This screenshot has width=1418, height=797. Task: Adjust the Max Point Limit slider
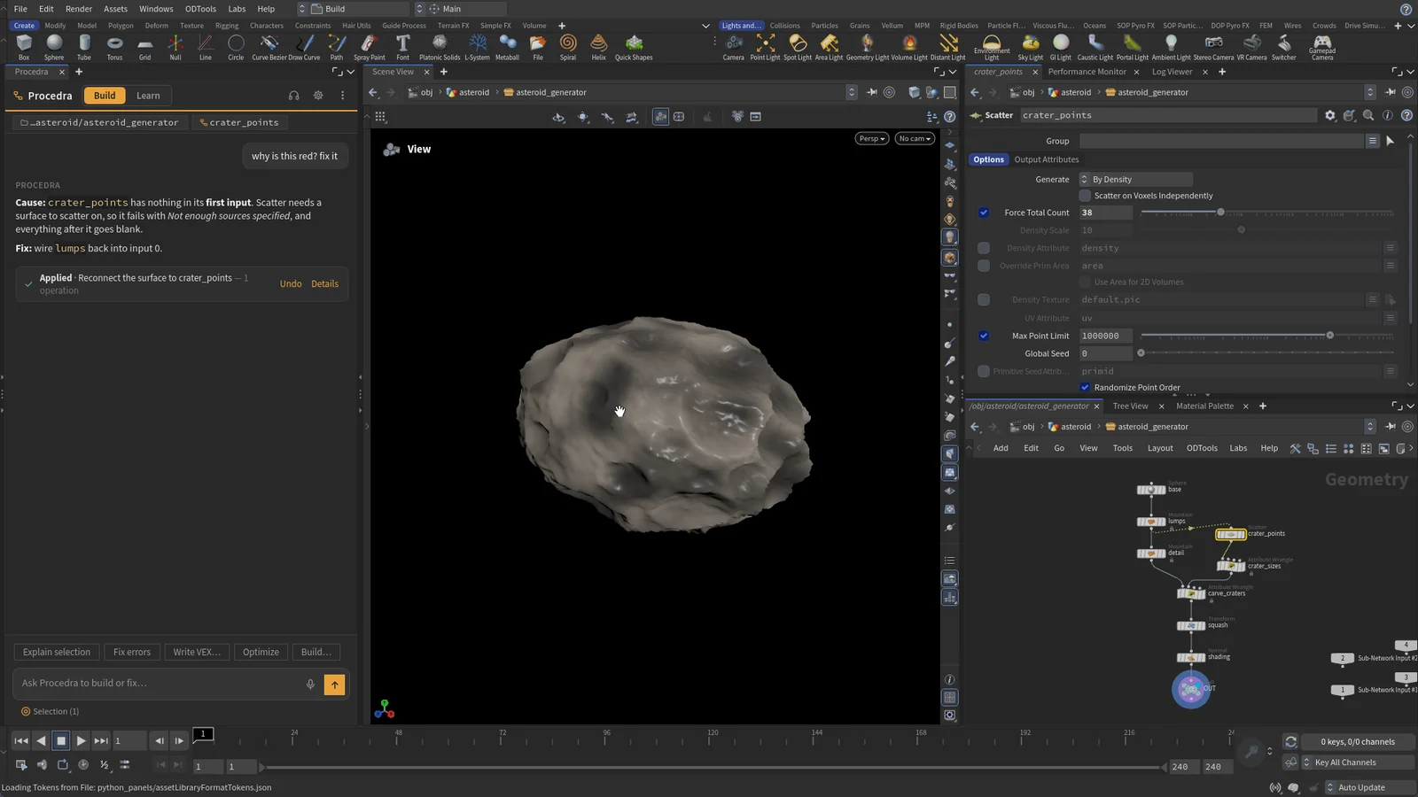tap(1267, 336)
